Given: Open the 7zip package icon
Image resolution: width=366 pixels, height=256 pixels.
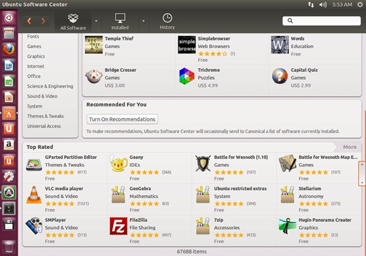Looking at the screenshot, I should click(x=203, y=226).
